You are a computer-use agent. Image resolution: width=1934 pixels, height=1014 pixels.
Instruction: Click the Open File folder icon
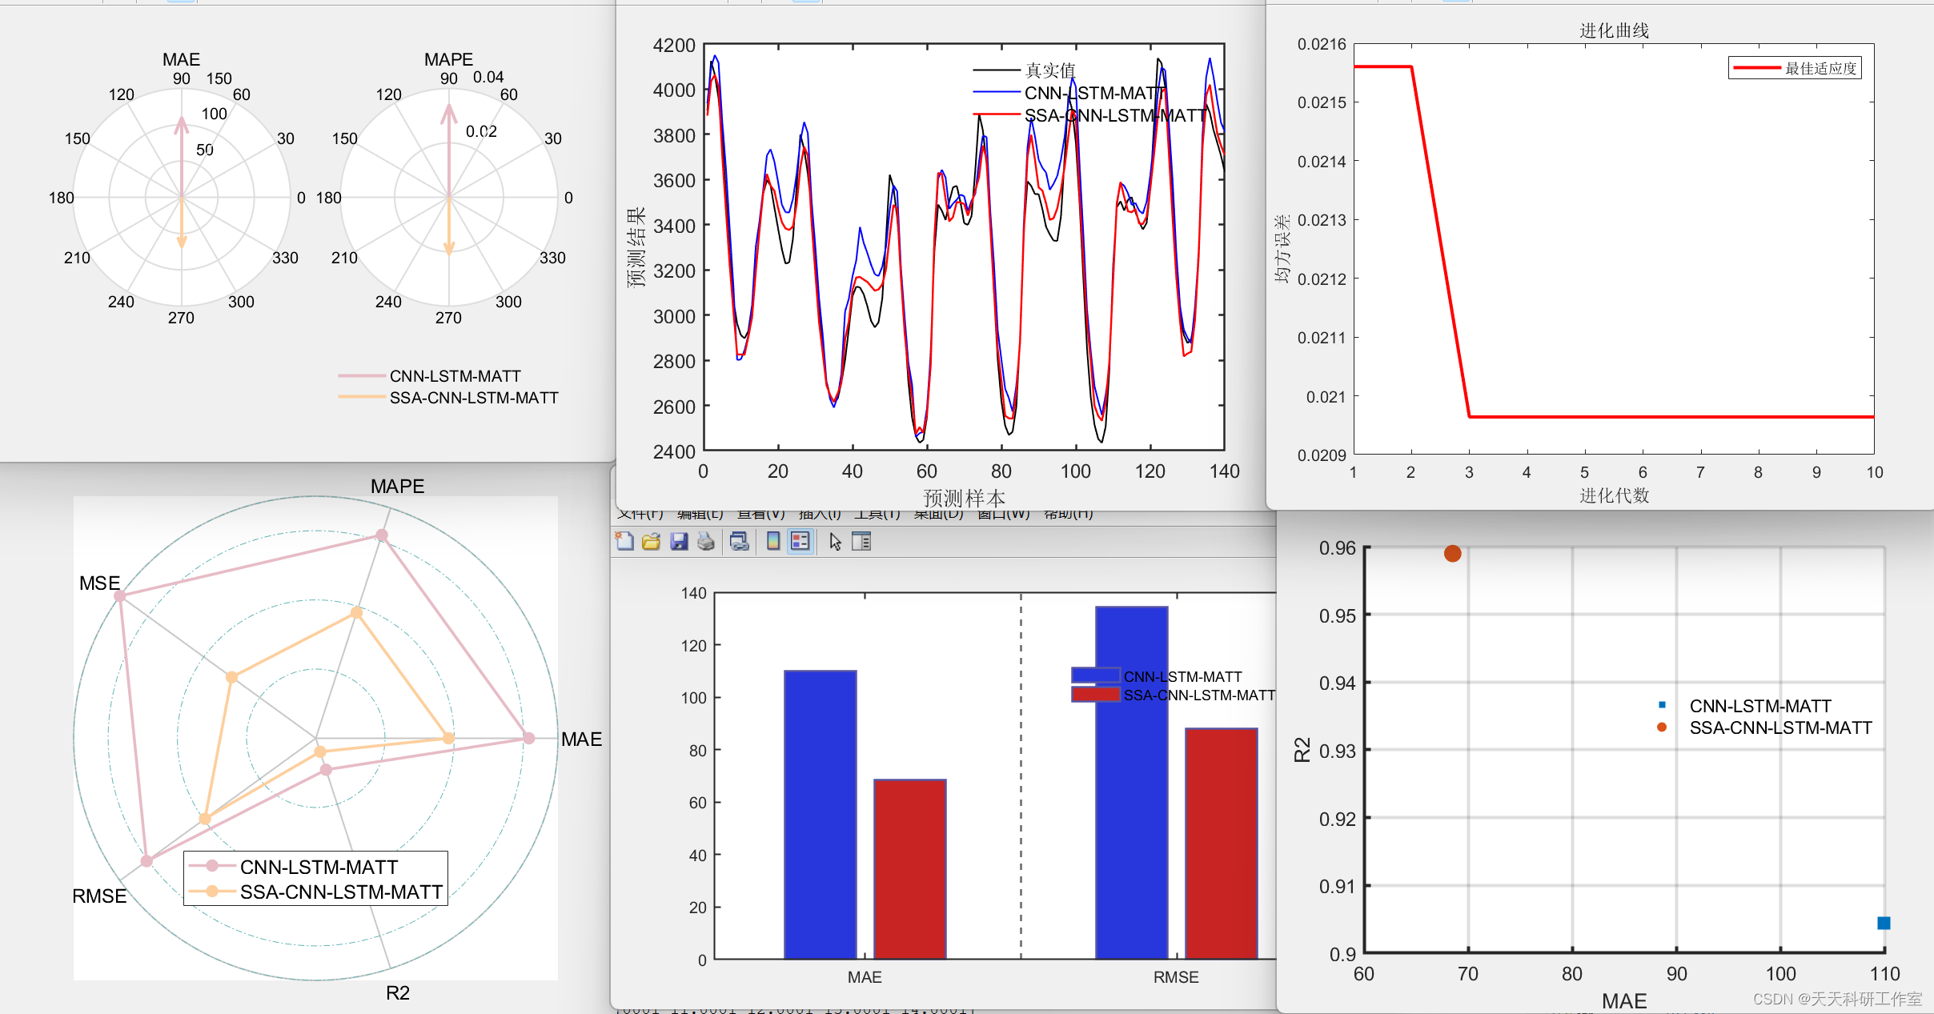pyautogui.click(x=652, y=542)
